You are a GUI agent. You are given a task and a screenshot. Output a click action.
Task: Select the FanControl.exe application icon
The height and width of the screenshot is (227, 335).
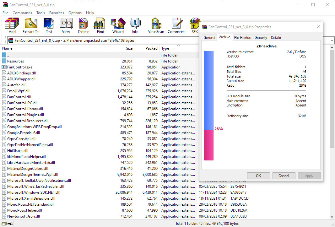point(4,67)
